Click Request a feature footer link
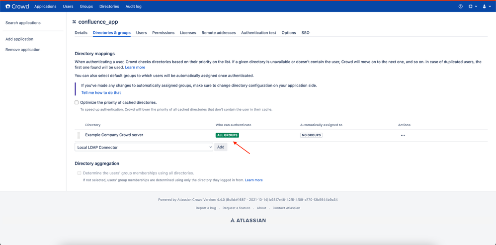The image size is (496, 245). 236,208
